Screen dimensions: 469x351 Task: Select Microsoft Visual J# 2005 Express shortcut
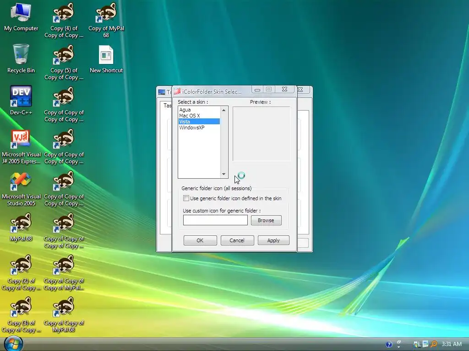[x=21, y=146]
